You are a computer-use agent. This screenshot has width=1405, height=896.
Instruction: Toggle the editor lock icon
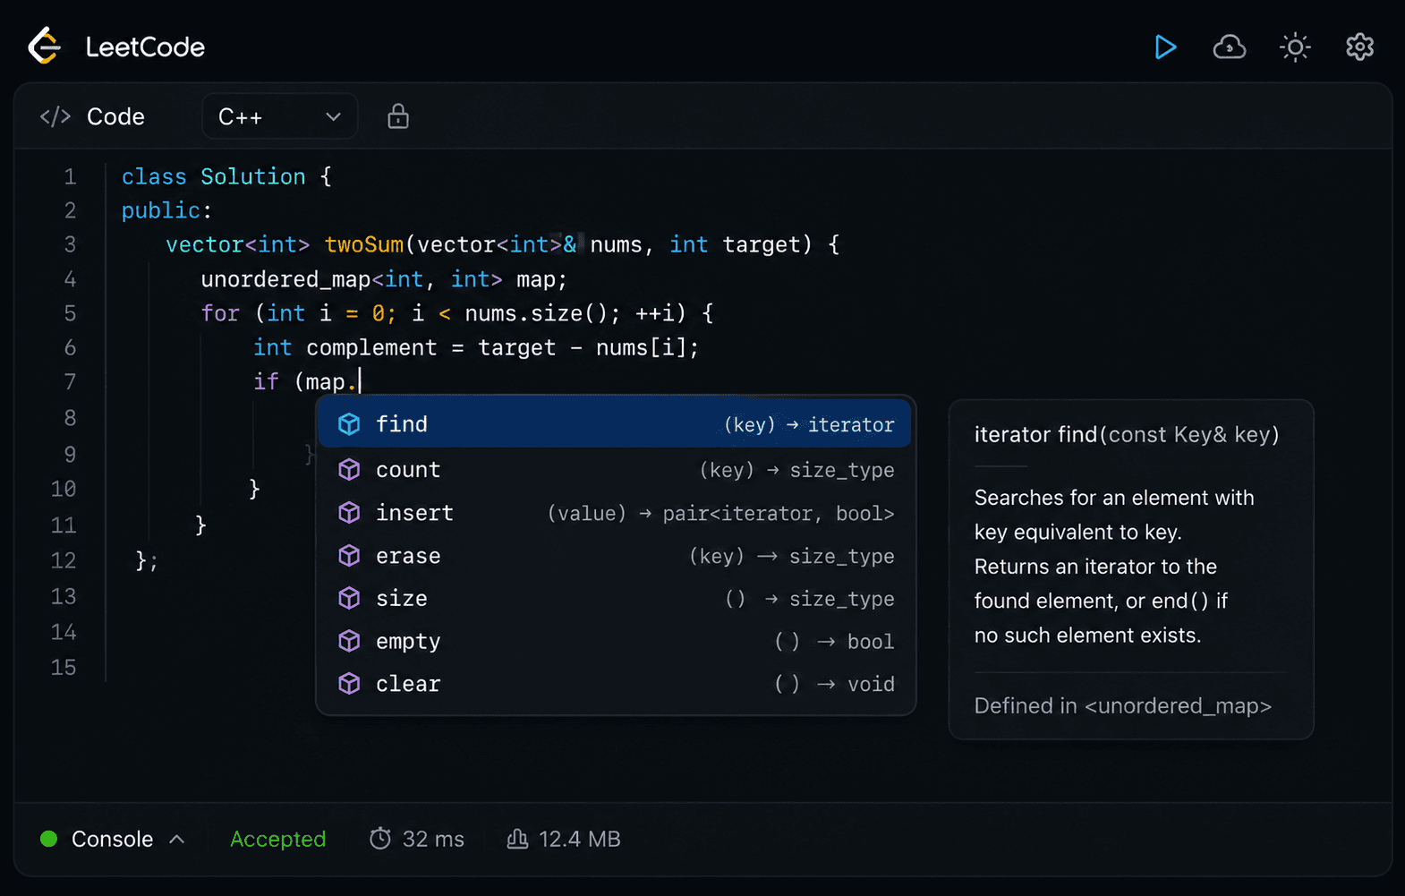point(398,116)
